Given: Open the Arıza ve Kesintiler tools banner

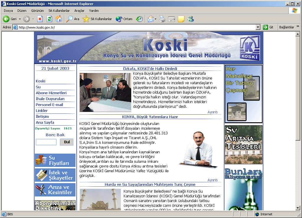Looking at the screenshot, I should click(x=55, y=190).
